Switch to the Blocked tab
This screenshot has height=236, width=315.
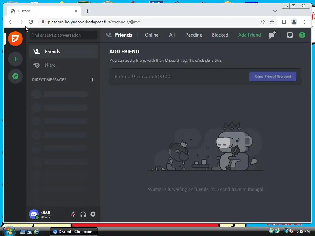pyautogui.click(x=220, y=35)
